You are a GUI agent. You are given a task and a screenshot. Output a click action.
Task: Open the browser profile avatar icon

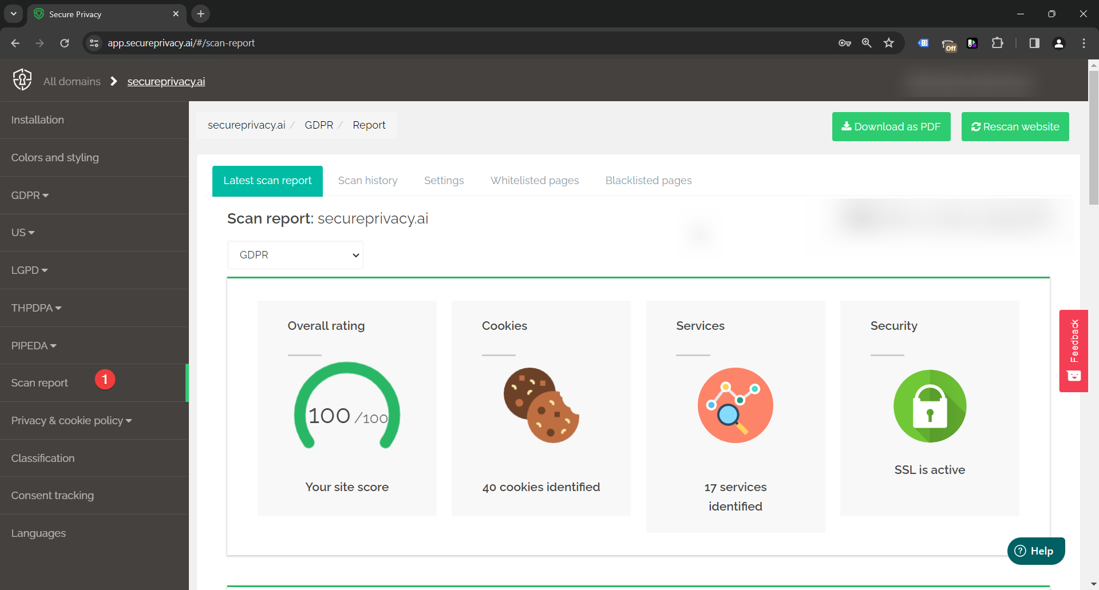pos(1060,43)
